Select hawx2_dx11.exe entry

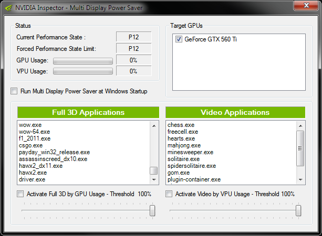pyautogui.click(x=40, y=166)
